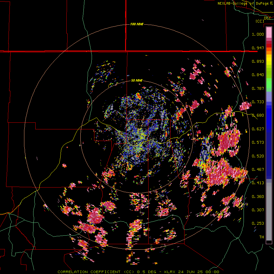The height and width of the screenshot is (274, 274).
Task: Select the 0.413 scale value
Action: click(x=258, y=183)
